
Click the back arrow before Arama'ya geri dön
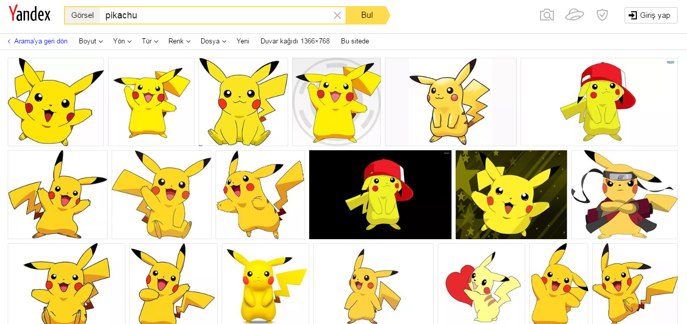[9, 41]
